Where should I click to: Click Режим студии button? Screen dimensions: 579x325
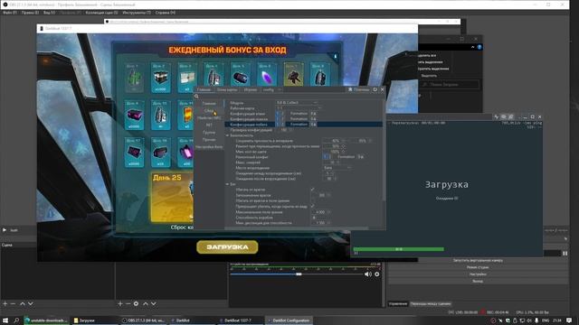click(478, 267)
